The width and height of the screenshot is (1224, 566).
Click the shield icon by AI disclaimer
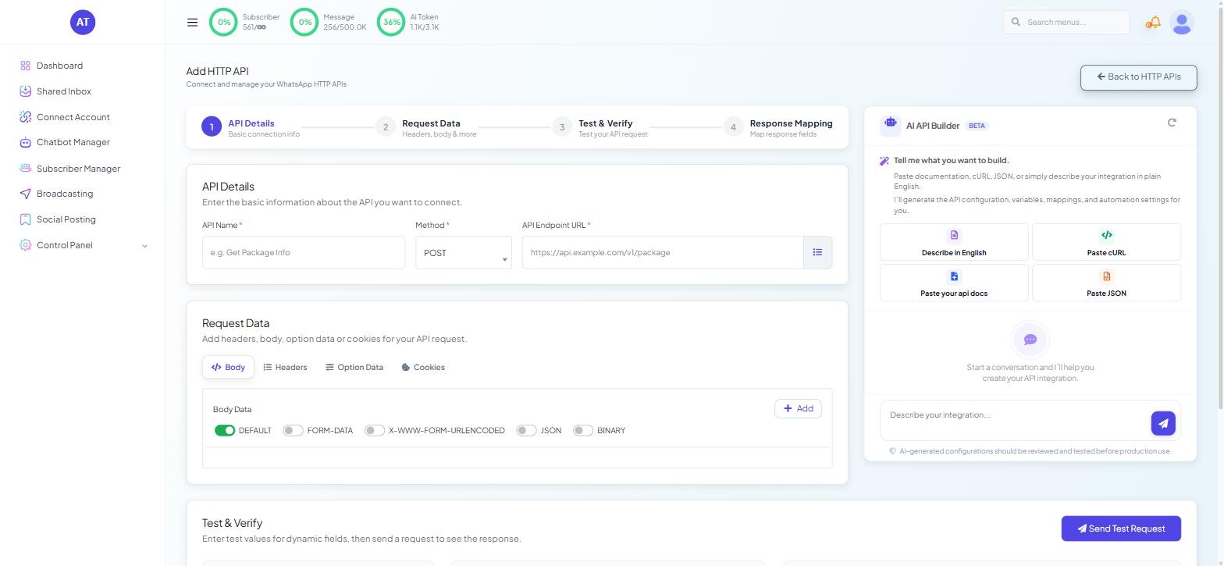tap(893, 451)
